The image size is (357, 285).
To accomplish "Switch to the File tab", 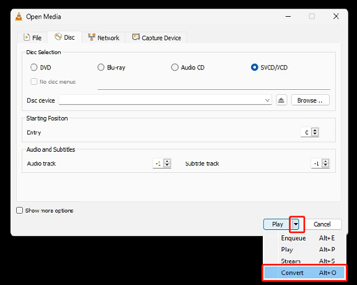I will (x=33, y=37).
